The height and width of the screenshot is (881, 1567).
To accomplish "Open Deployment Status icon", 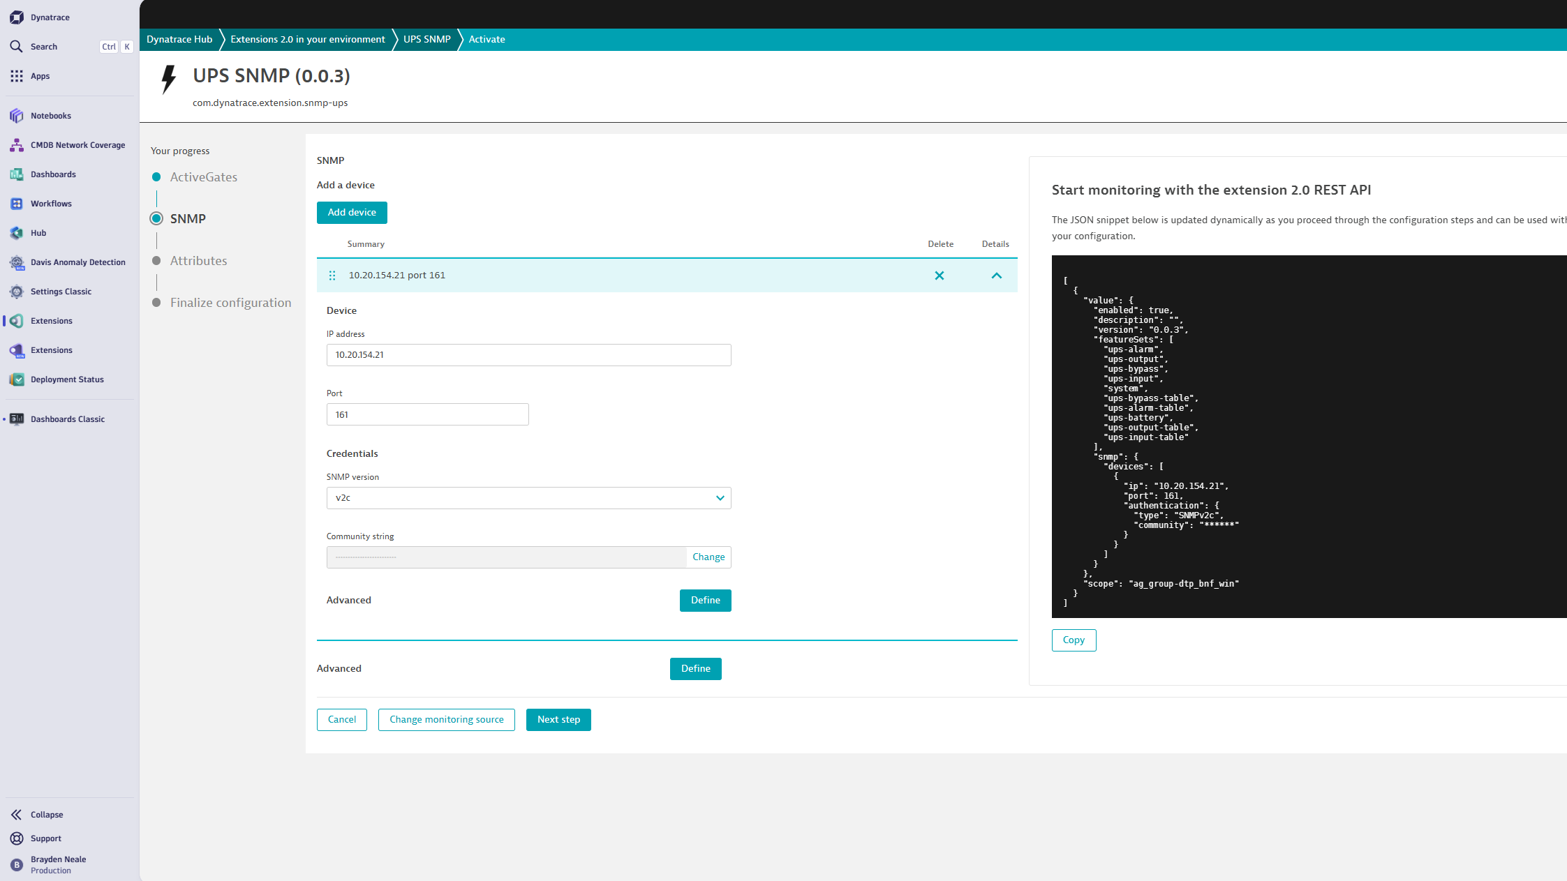I will click(17, 379).
